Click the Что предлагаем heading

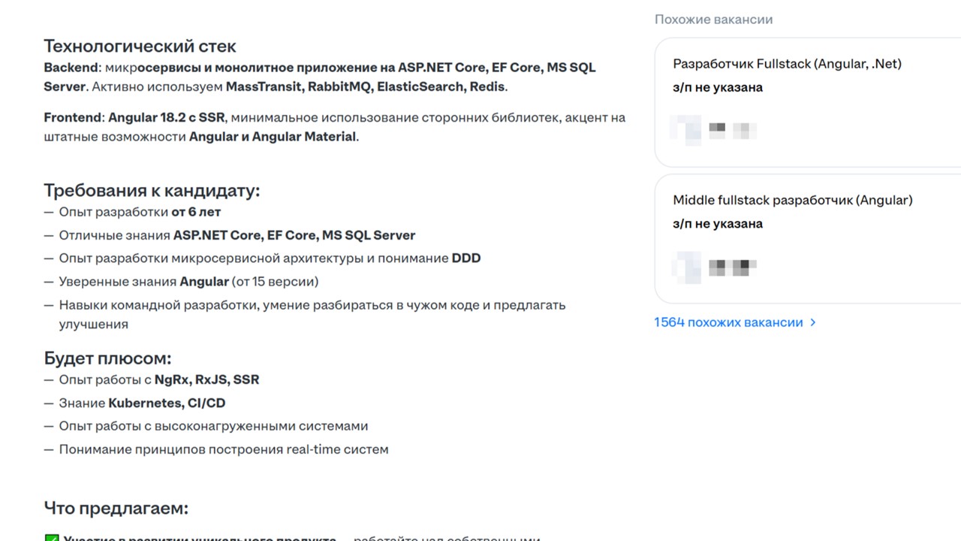(116, 508)
